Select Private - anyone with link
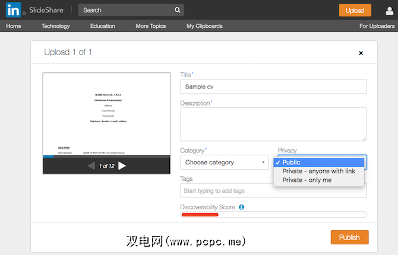 click(319, 171)
